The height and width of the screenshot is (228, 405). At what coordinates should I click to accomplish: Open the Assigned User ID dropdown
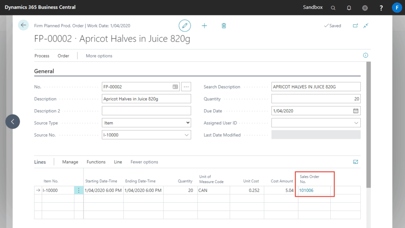[356, 123]
